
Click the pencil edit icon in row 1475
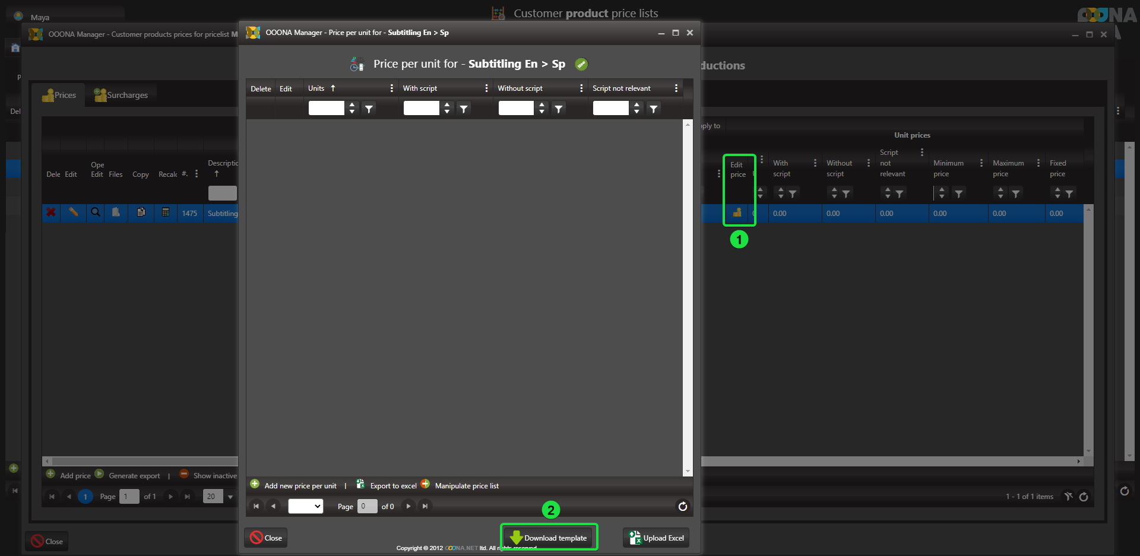tap(73, 212)
